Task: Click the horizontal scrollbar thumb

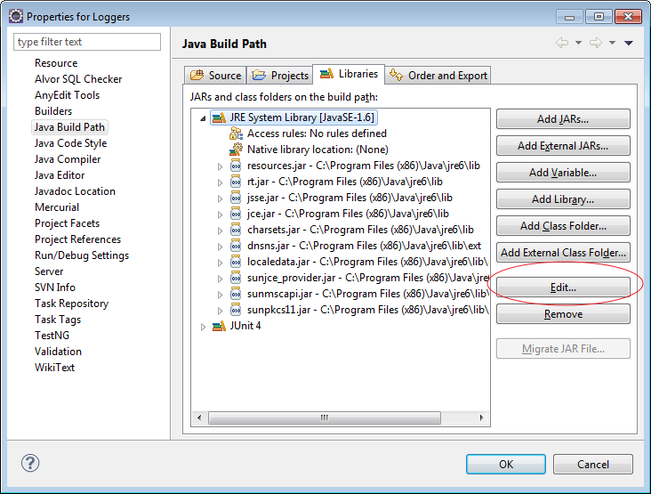Action: click(x=325, y=417)
